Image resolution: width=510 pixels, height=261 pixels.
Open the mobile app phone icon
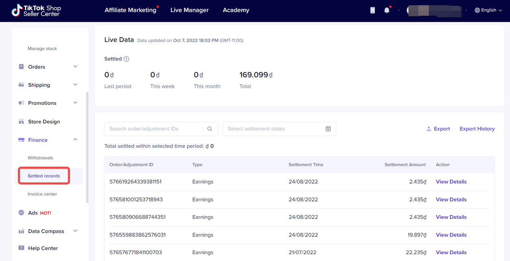tap(373, 10)
